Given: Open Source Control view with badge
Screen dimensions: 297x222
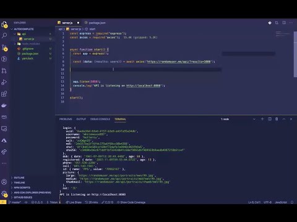Looking at the screenshot, I should 4,47.
